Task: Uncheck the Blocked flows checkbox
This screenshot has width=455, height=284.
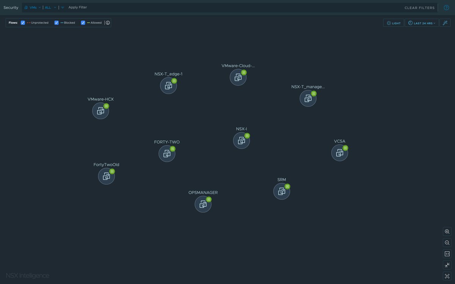Action: pos(56,23)
